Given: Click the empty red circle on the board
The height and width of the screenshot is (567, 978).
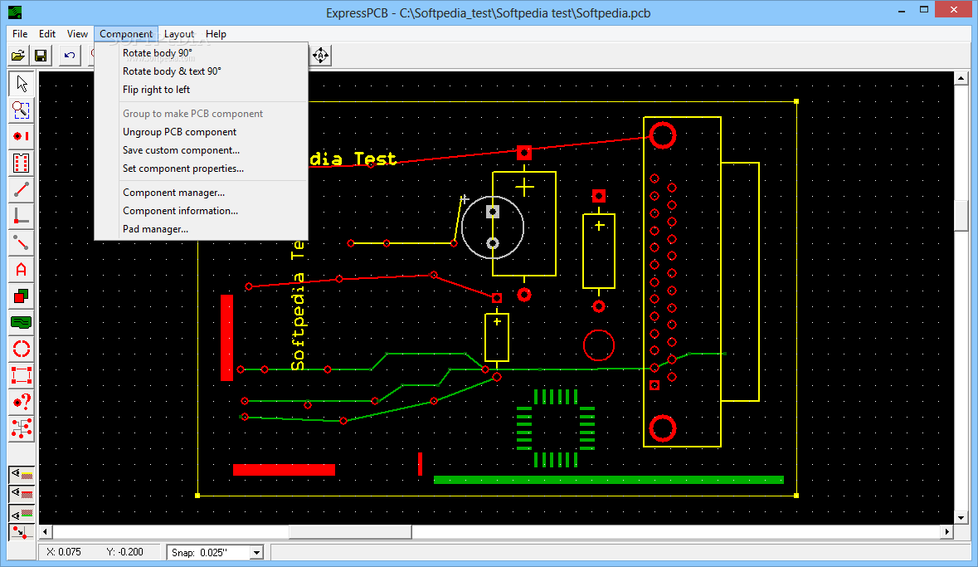Looking at the screenshot, I should (599, 345).
